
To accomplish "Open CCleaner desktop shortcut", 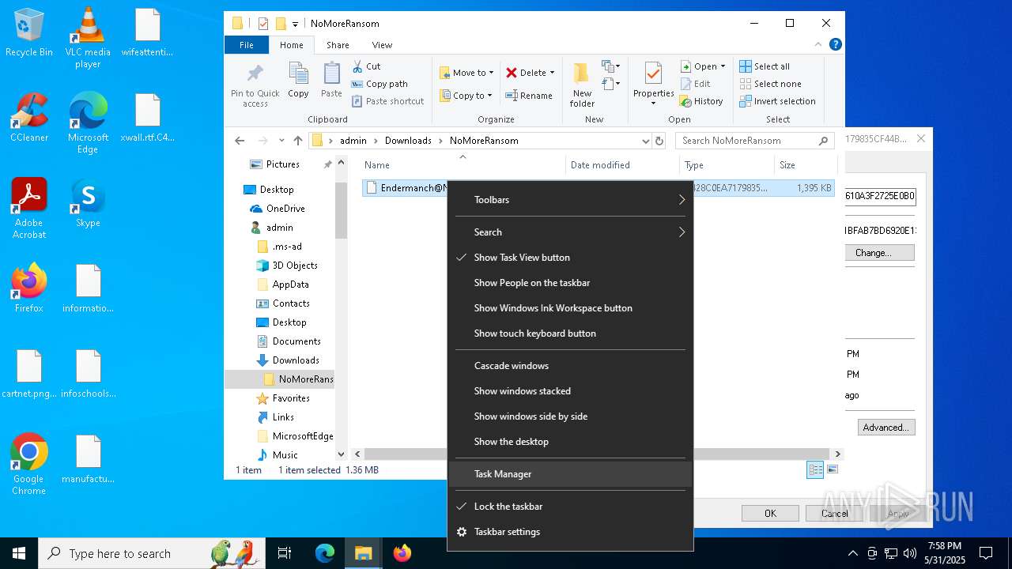I will coord(29,119).
